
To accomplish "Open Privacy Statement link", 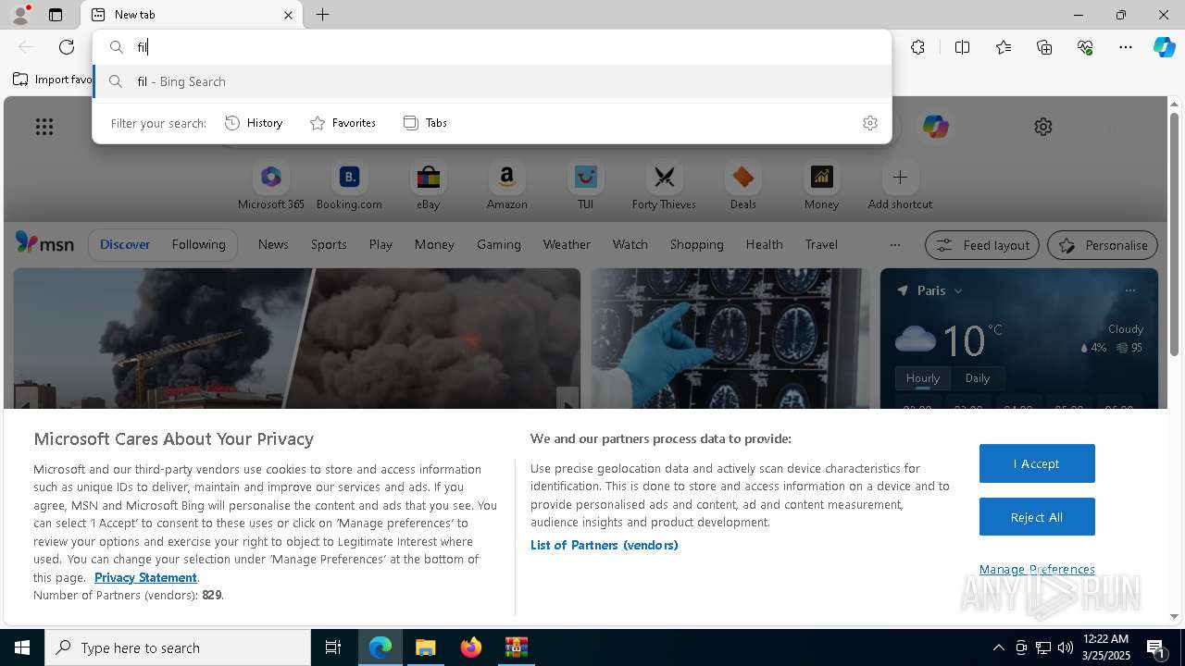I will pyautogui.click(x=145, y=577).
